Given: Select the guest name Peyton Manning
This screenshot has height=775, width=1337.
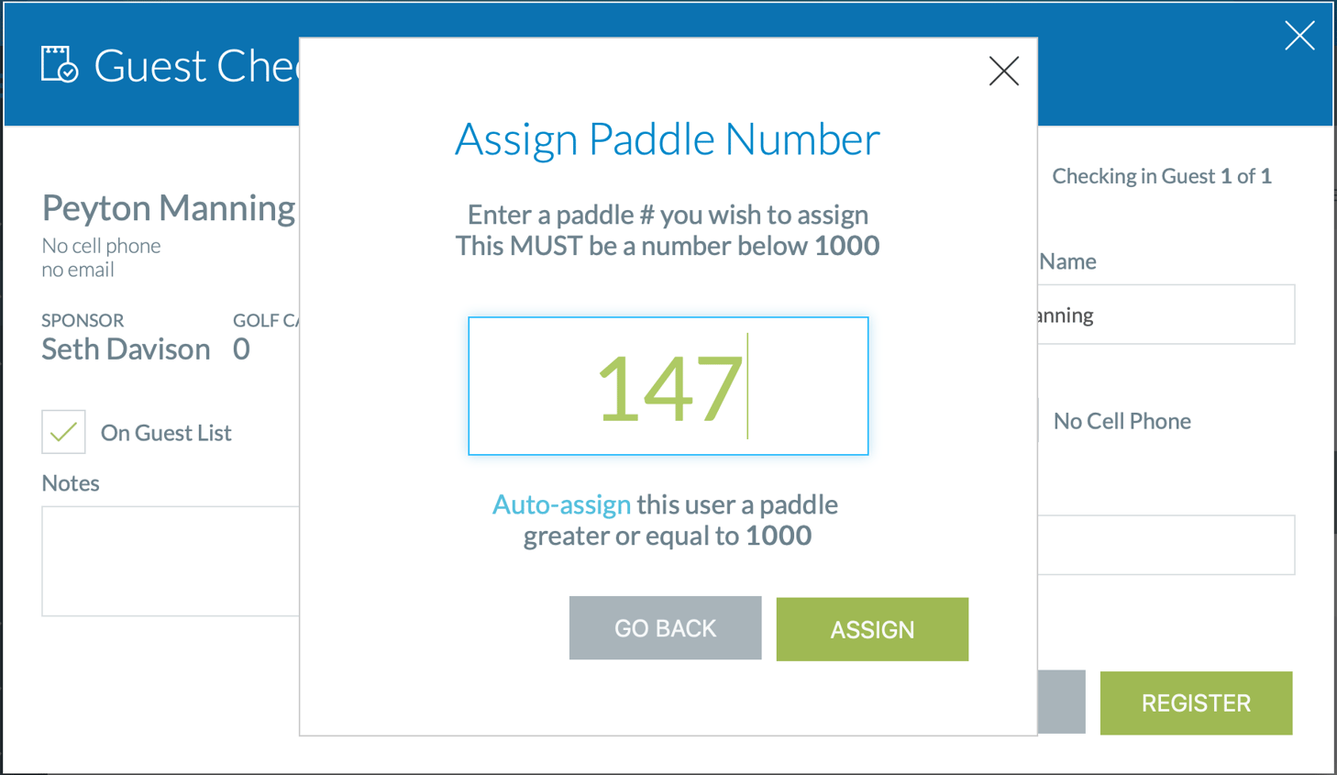Looking at the screenshot, I should [x=168, y=207].
